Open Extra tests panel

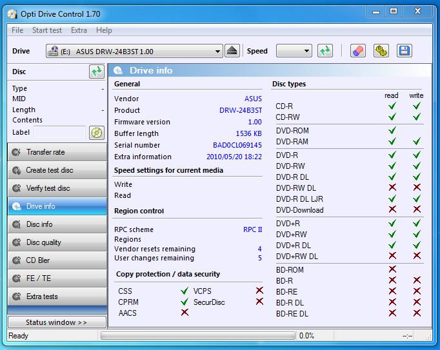tap(57, 297)
